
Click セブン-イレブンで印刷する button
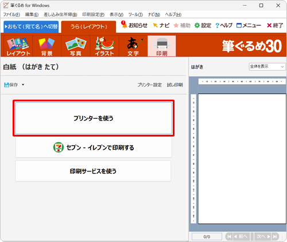pyautogui.click(x=94, y=147)
